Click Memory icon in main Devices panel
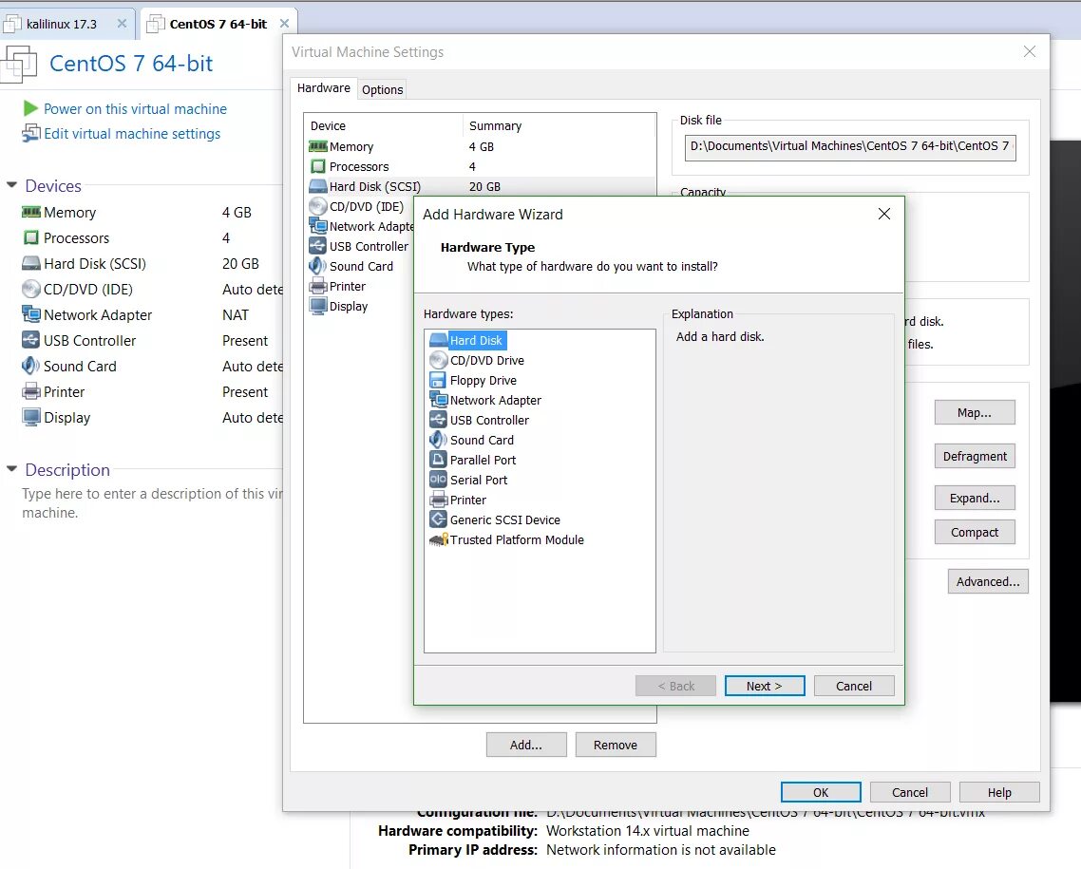Image resolution: width=1081 pixels, height=869 pixels. pyautogui.click(x=31, y=212)
